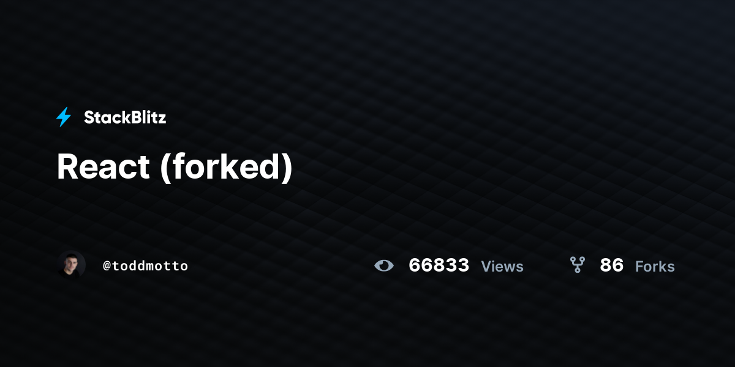735x367 pixels.
Task: Click the Forks label
Action: [655, 267]
